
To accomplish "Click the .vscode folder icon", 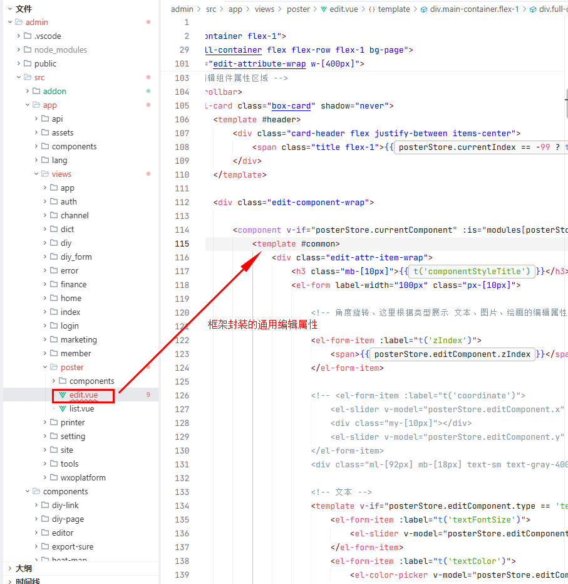I will point(28,36).
